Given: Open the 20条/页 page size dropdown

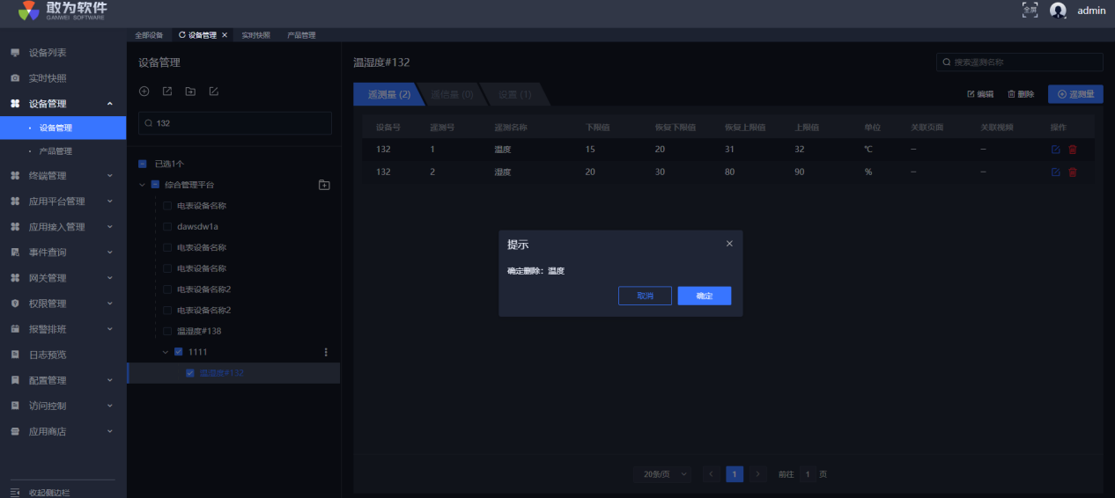Looking at the screenshot, I should coord(662,474).
